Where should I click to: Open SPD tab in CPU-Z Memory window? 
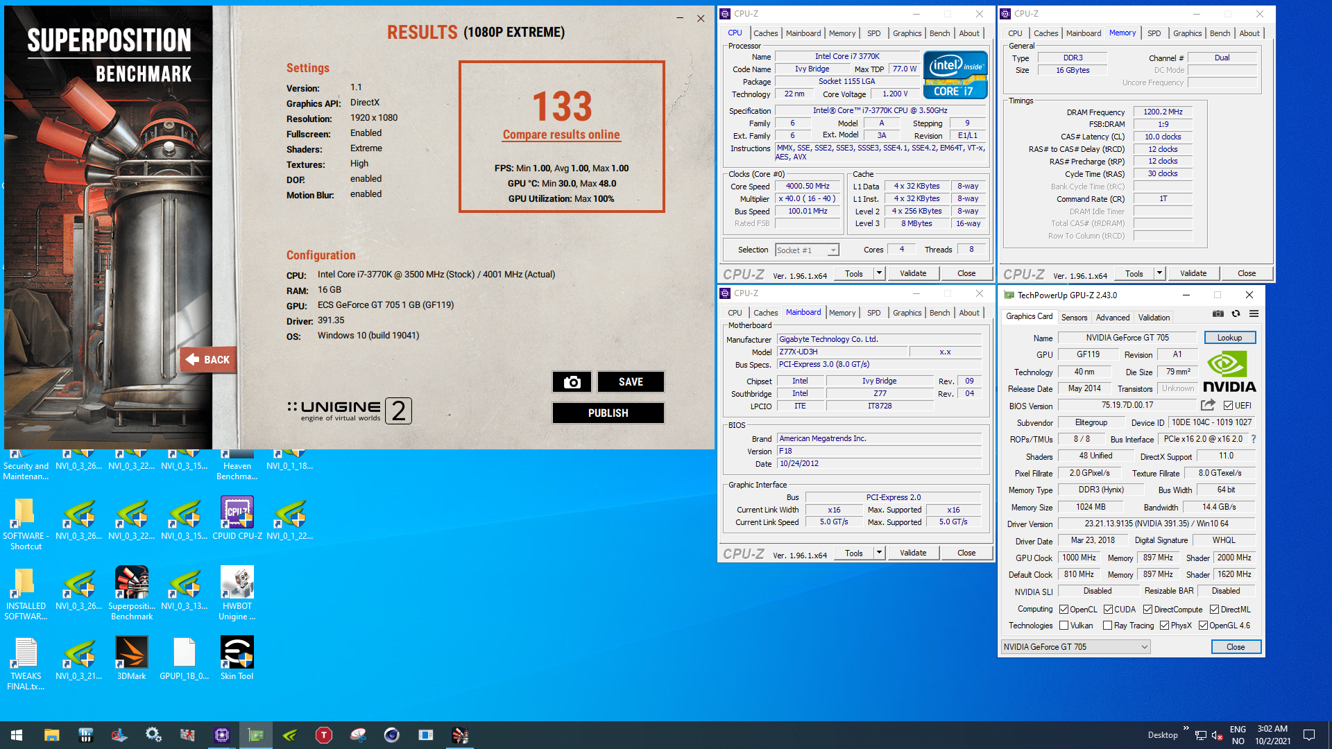pyautogui.click(x=1154, y=33)
